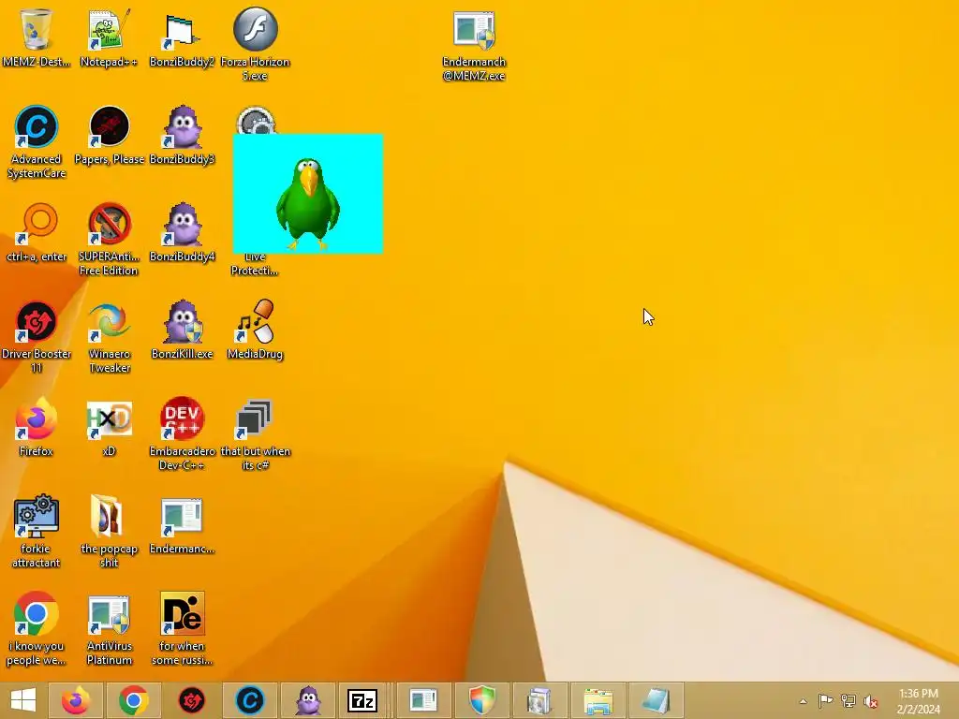Viewport: 959px width, 719px height.
Task: Select the Endermanc... shortcut in bottom rows
Action: click(x=182, y=524)
